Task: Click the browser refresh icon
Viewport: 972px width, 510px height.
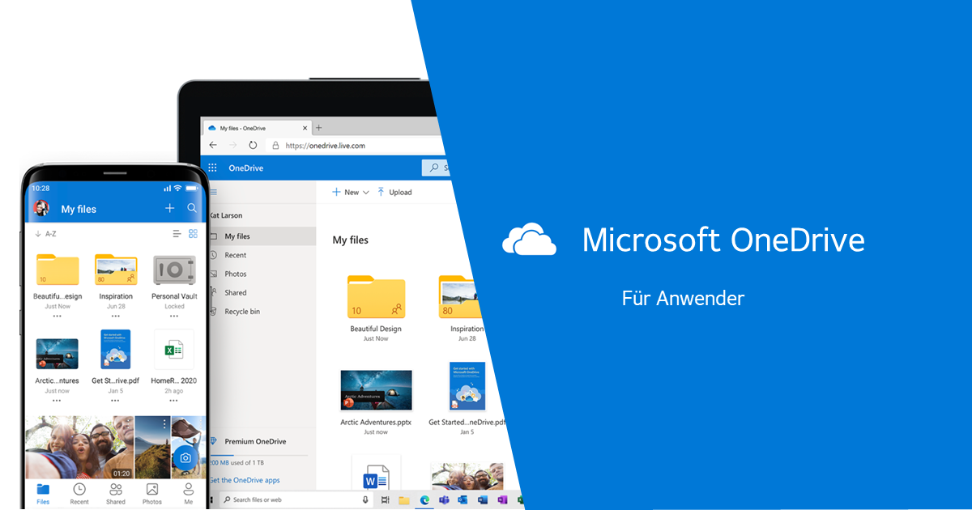Action: click(253, 146)
